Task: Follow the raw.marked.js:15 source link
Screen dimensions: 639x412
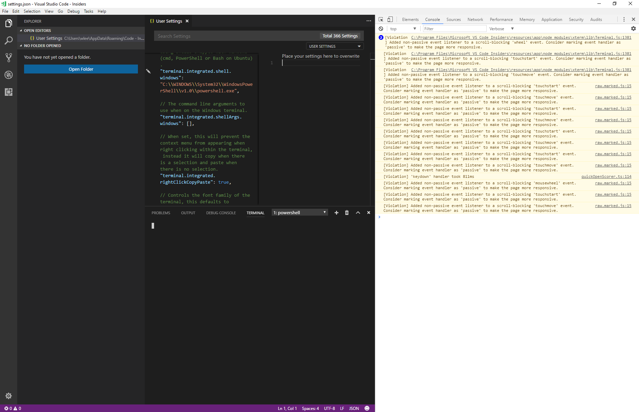Action: 613,86
